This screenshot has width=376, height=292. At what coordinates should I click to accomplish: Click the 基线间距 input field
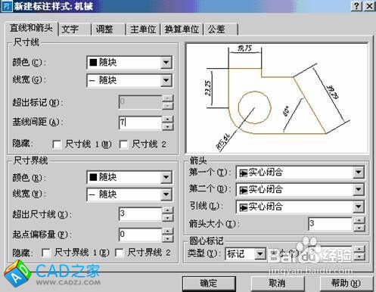click(140, 123)
